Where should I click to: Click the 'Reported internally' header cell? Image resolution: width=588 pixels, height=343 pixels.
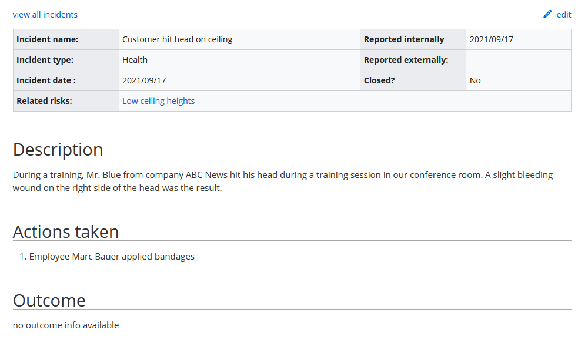tap(413, 39)
